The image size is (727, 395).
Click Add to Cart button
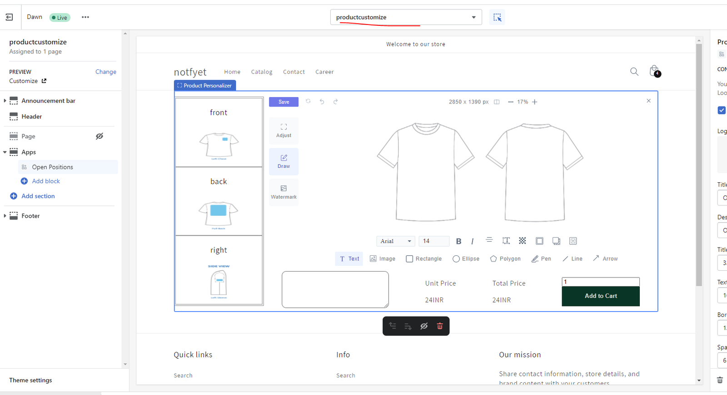tap(601, 296)
